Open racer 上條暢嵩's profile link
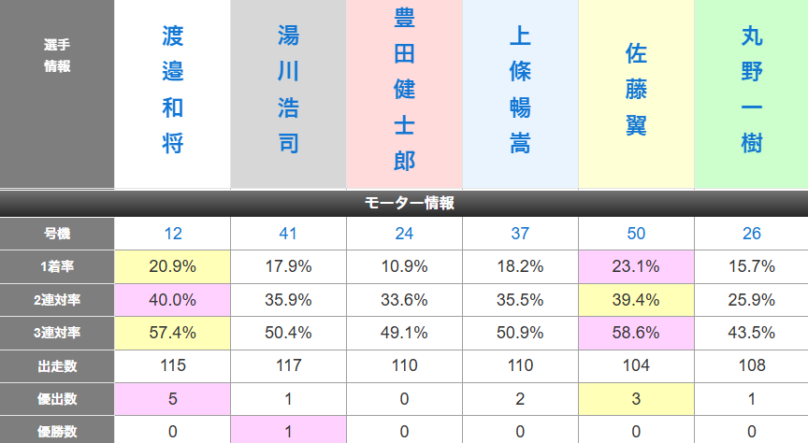Screen dimensions: 808x443 point(521,90)
